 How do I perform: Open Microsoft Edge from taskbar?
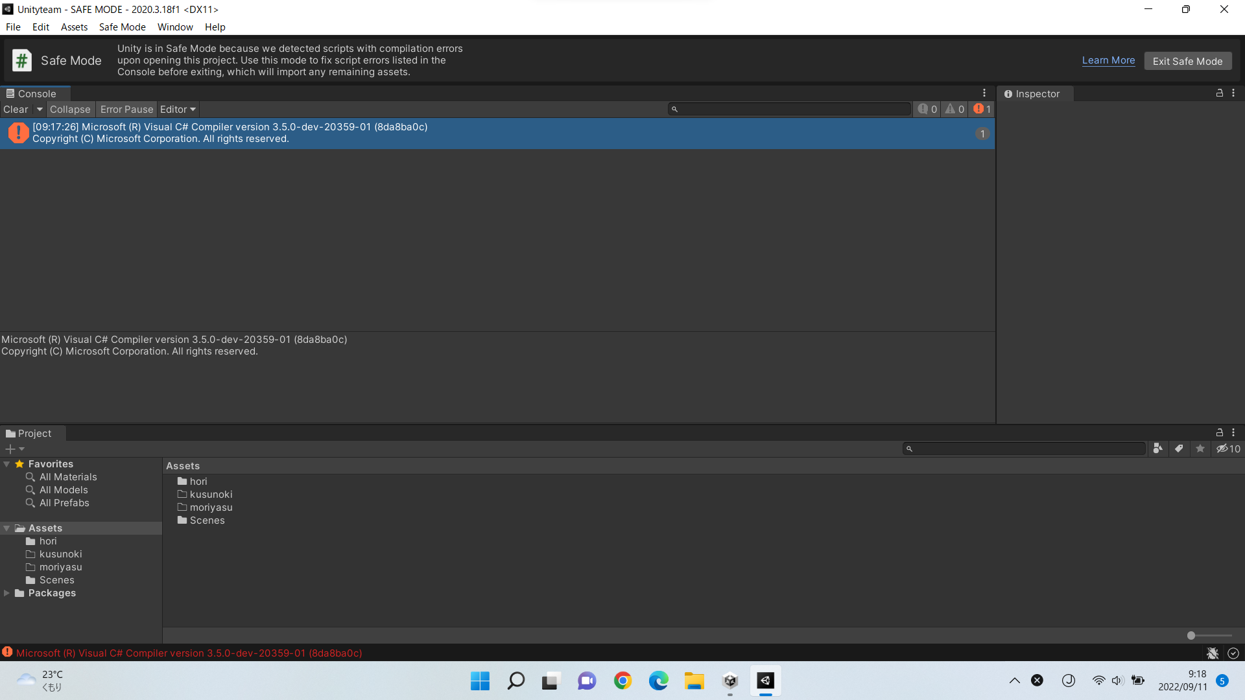click(x=658, y=681)
